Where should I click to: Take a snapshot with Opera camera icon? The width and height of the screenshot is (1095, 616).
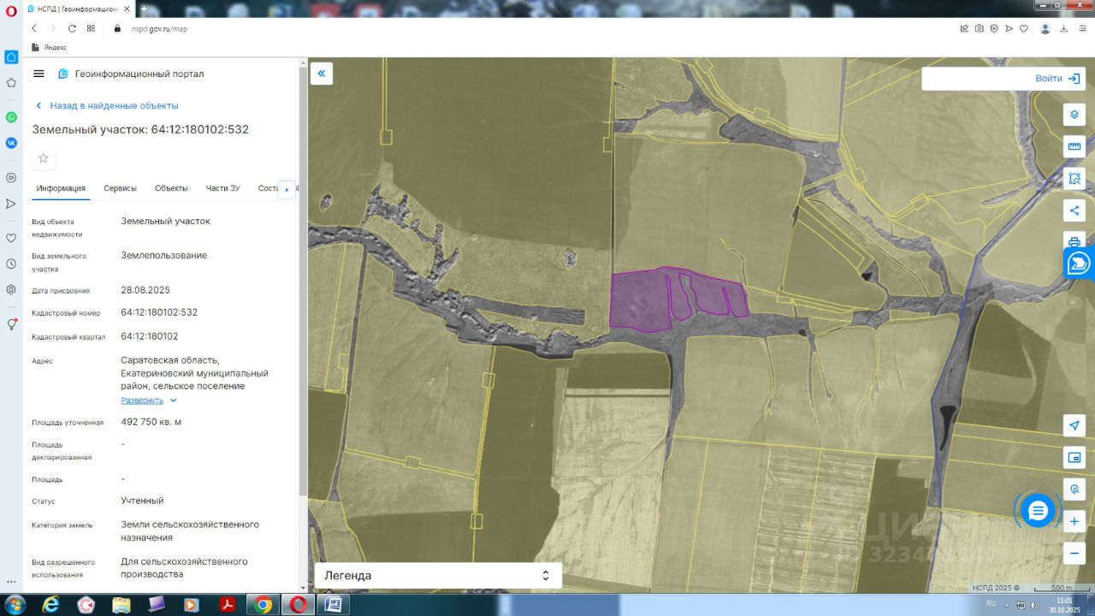980,28
